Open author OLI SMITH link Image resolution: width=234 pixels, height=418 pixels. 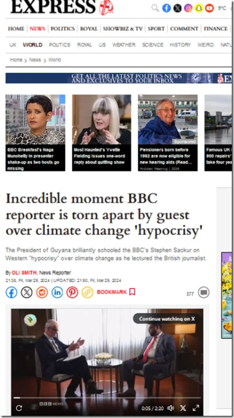tap(24, 273)
